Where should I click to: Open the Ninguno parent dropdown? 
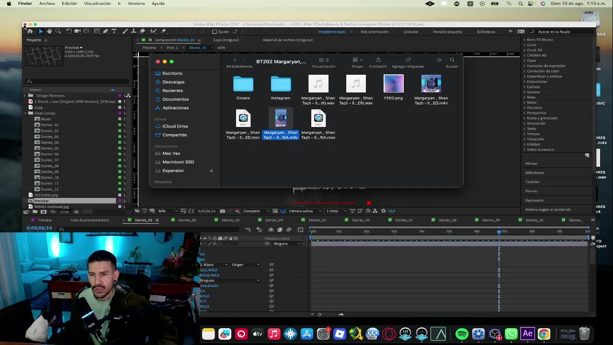[287, 243]
